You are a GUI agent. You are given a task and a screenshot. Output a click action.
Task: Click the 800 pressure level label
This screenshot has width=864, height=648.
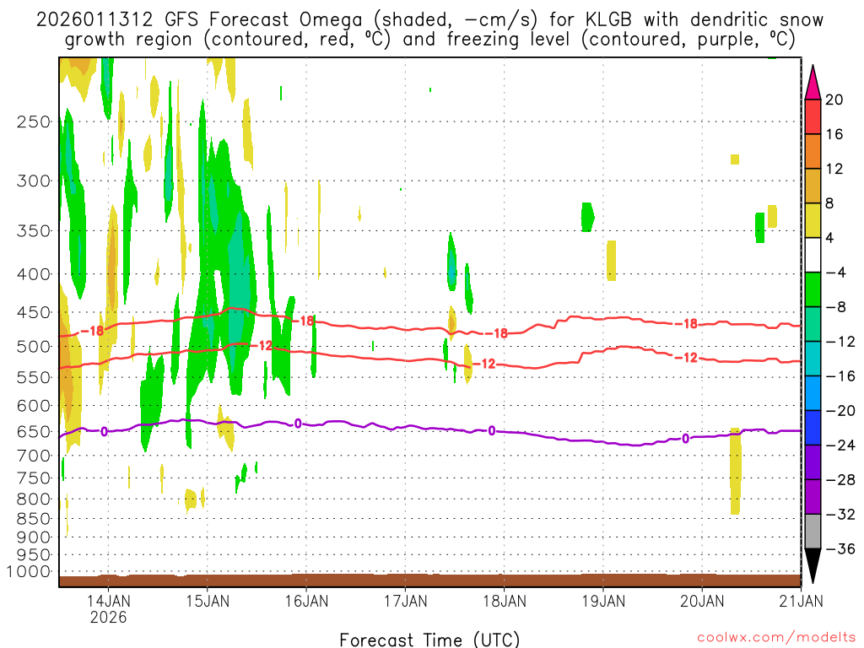[34, 499]
